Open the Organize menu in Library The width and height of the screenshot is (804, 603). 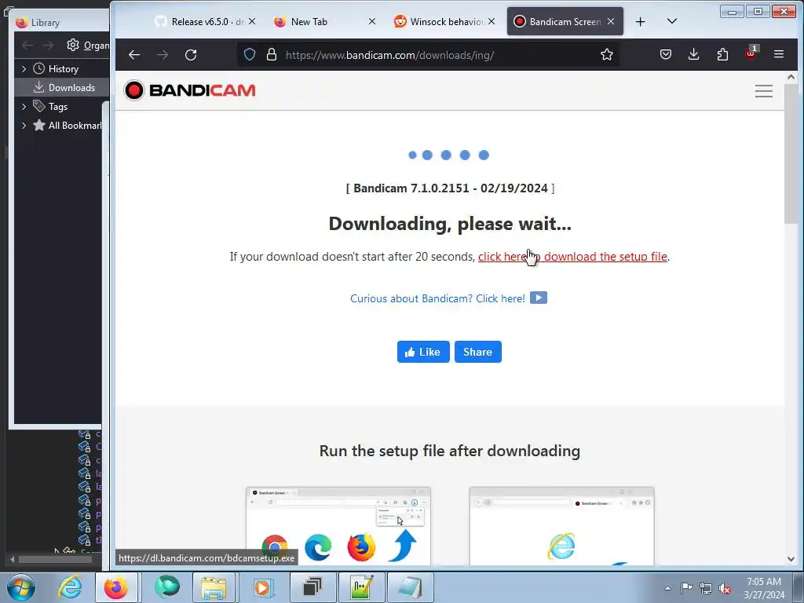point(88,45)
